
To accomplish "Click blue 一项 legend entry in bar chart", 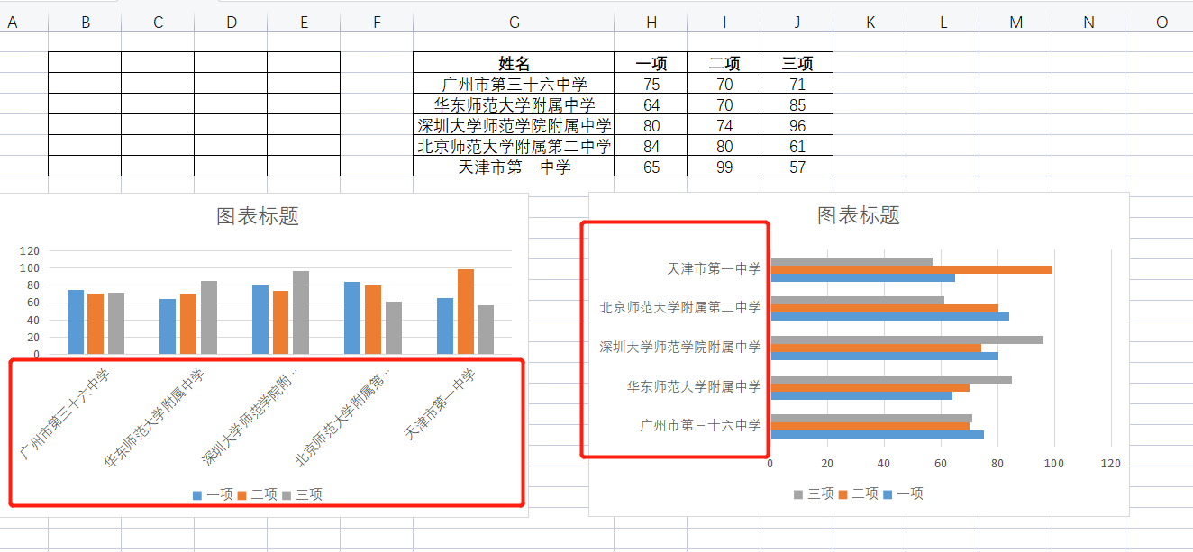I will [x=903, y=493].
